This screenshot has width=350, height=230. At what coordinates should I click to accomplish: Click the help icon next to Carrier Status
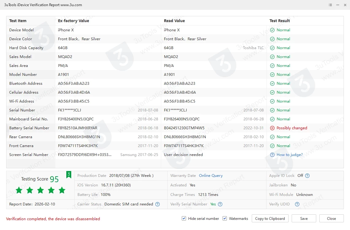(x=157, y=204)
